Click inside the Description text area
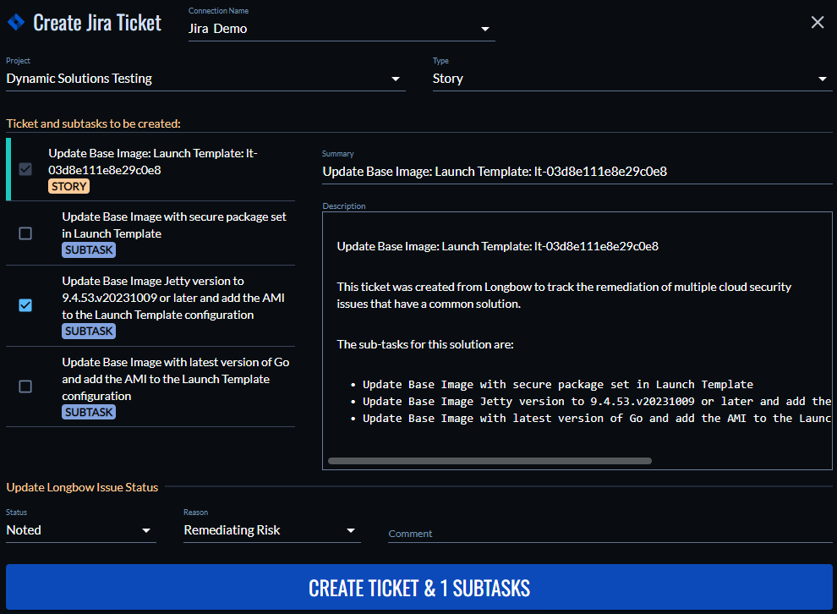This screenshot has height=614, width=837. pos(577,341)
